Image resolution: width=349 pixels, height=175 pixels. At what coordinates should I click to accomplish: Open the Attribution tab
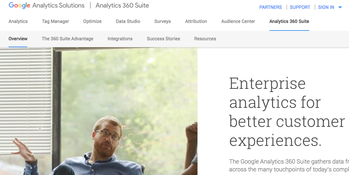click(196, 21)
